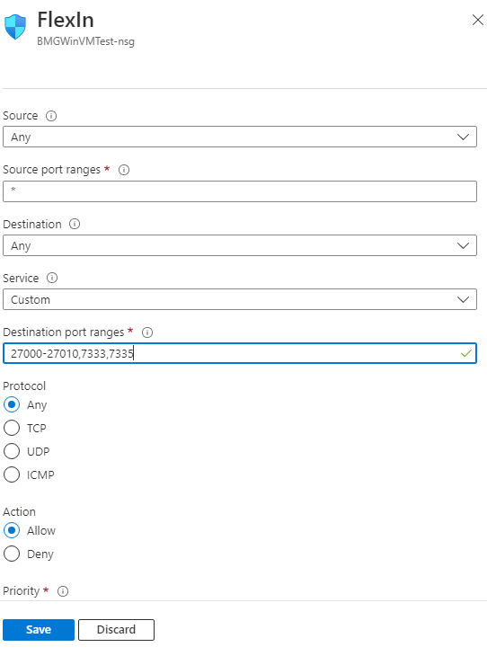Expand the Destination dropdown
Screen dimensions: 487x656
coord(240,245)
